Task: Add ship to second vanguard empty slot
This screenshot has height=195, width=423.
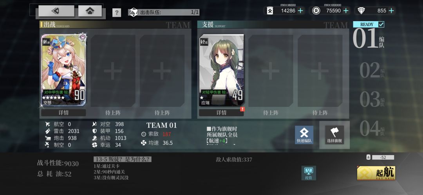Action: coord(113,71)
